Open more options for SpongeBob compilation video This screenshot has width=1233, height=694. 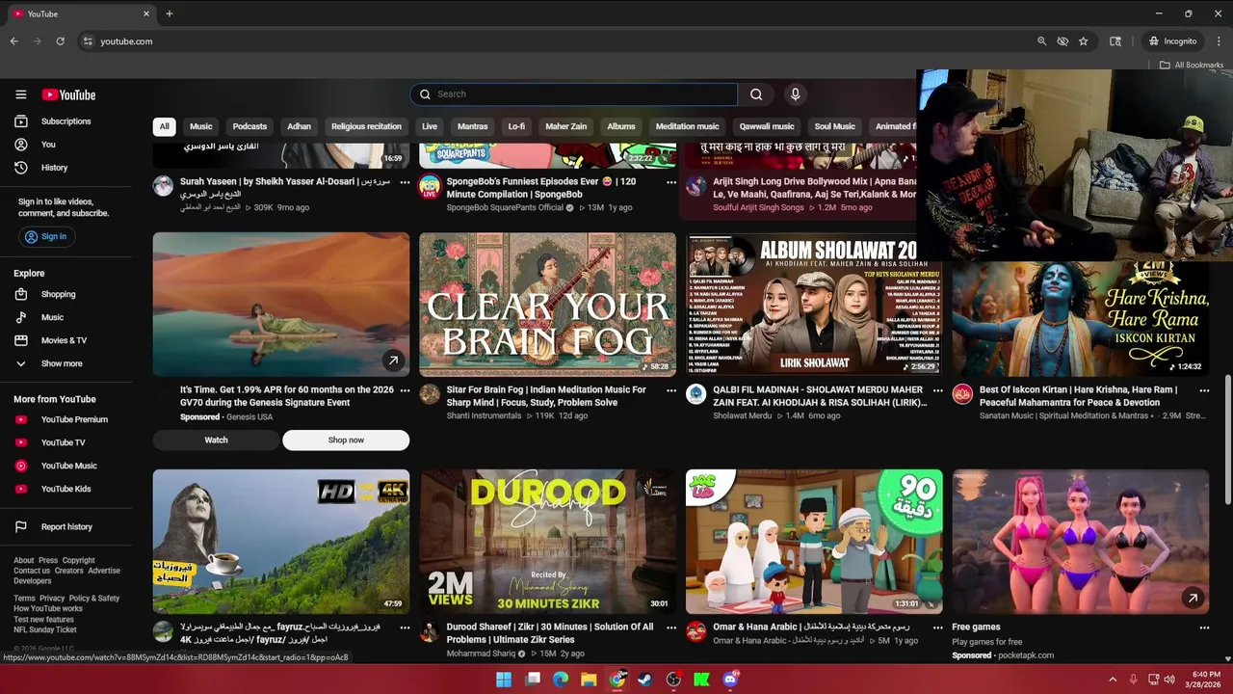[671, 182]
